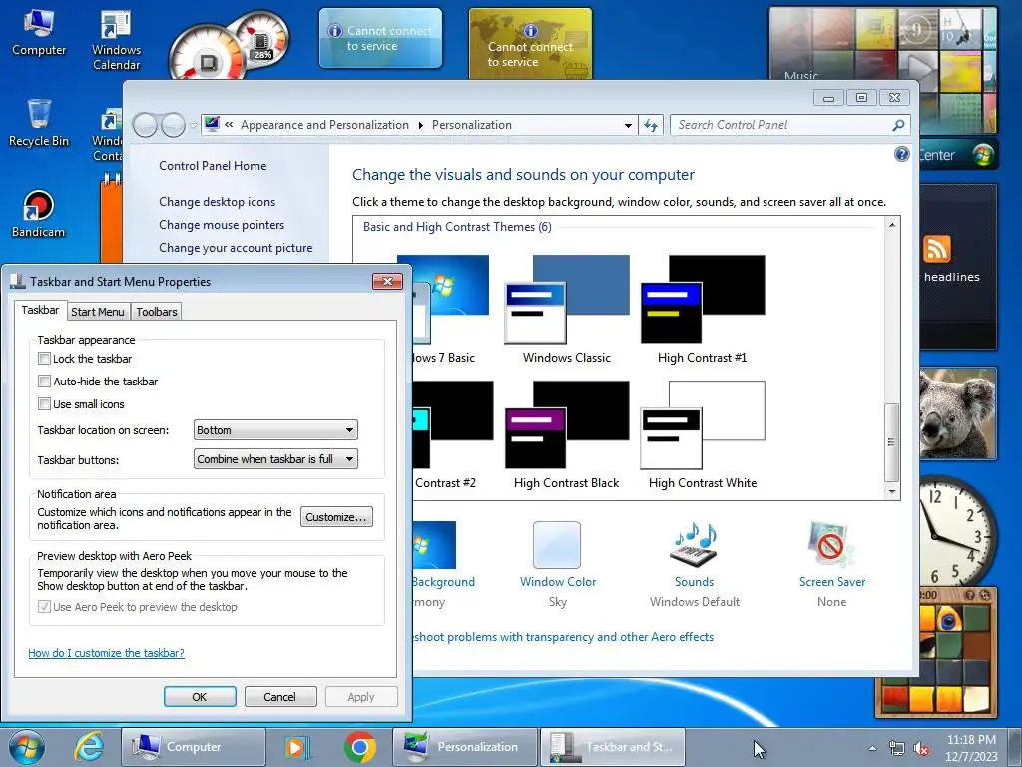Select the High Contrast #1 theme
The image size is (1022, 767).
point(703,310)
